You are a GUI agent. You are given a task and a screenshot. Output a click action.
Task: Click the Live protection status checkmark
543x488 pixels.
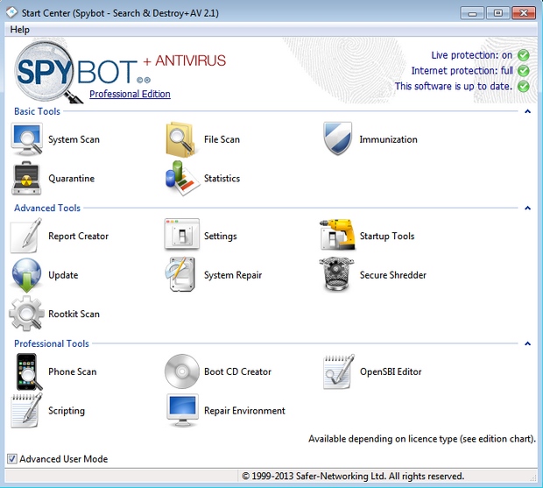523,55
